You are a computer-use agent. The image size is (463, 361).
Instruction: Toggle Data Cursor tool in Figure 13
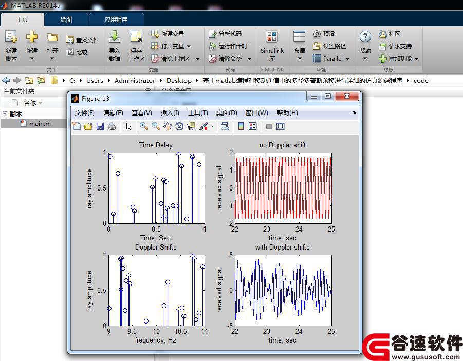pyautogui.click(x=191, y=127)
